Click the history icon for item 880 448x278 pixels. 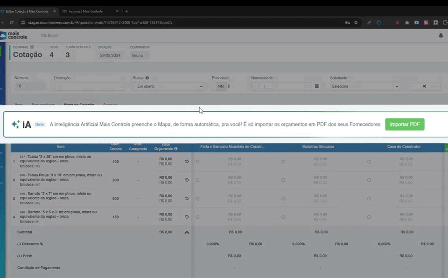pyautogui.click(x=187, y=217)
